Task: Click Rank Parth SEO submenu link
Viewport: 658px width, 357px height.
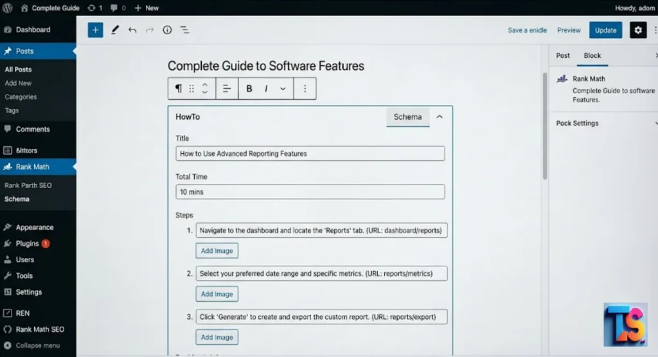Action: click(x=28, y=185)
